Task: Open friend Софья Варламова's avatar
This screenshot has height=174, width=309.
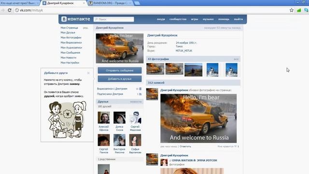Action: tap(135, 140)
